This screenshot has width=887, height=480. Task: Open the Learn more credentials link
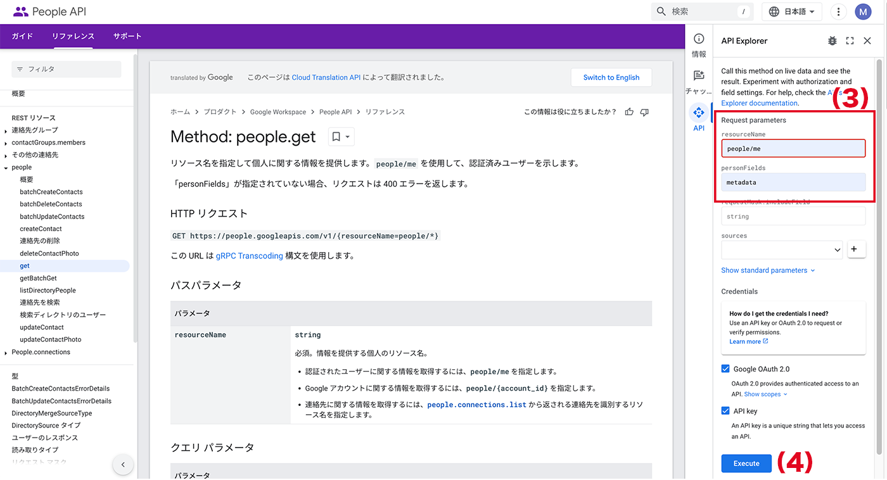(748, 341)
